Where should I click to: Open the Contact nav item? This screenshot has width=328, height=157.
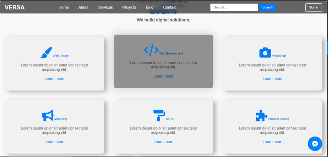tap(170, 7)
